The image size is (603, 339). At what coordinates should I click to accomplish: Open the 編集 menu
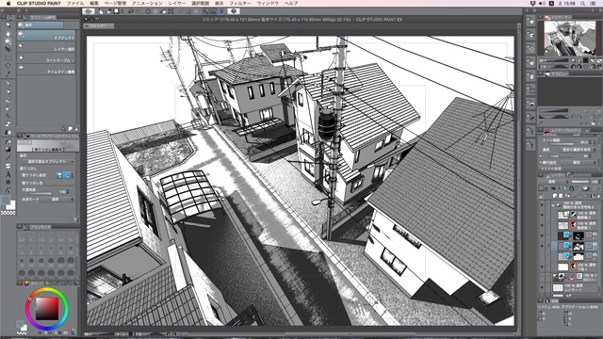pyautogui.click(x=94, y=3)
